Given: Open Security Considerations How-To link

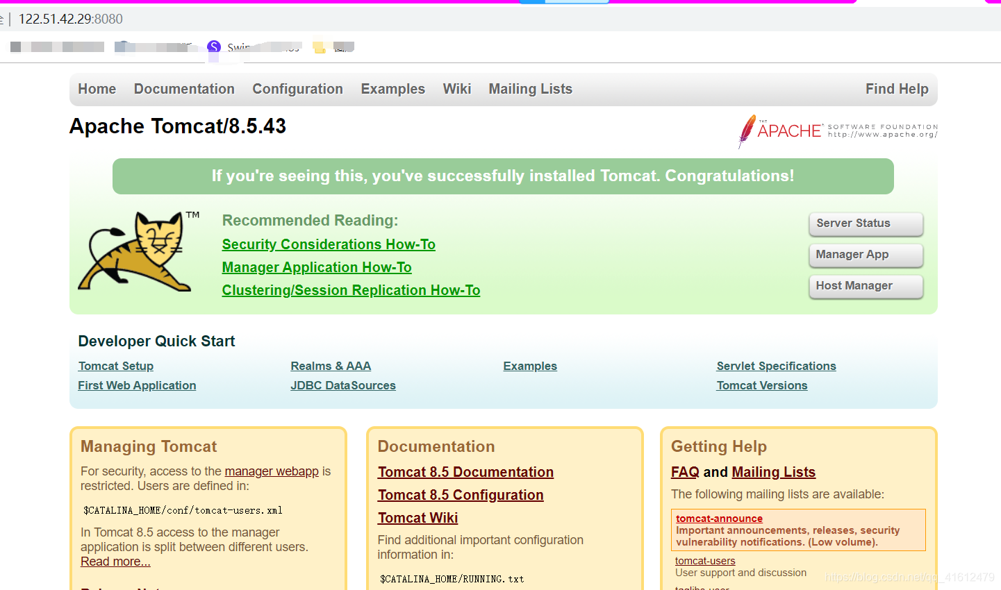Looking at the screenshot, I should (329, 244).
